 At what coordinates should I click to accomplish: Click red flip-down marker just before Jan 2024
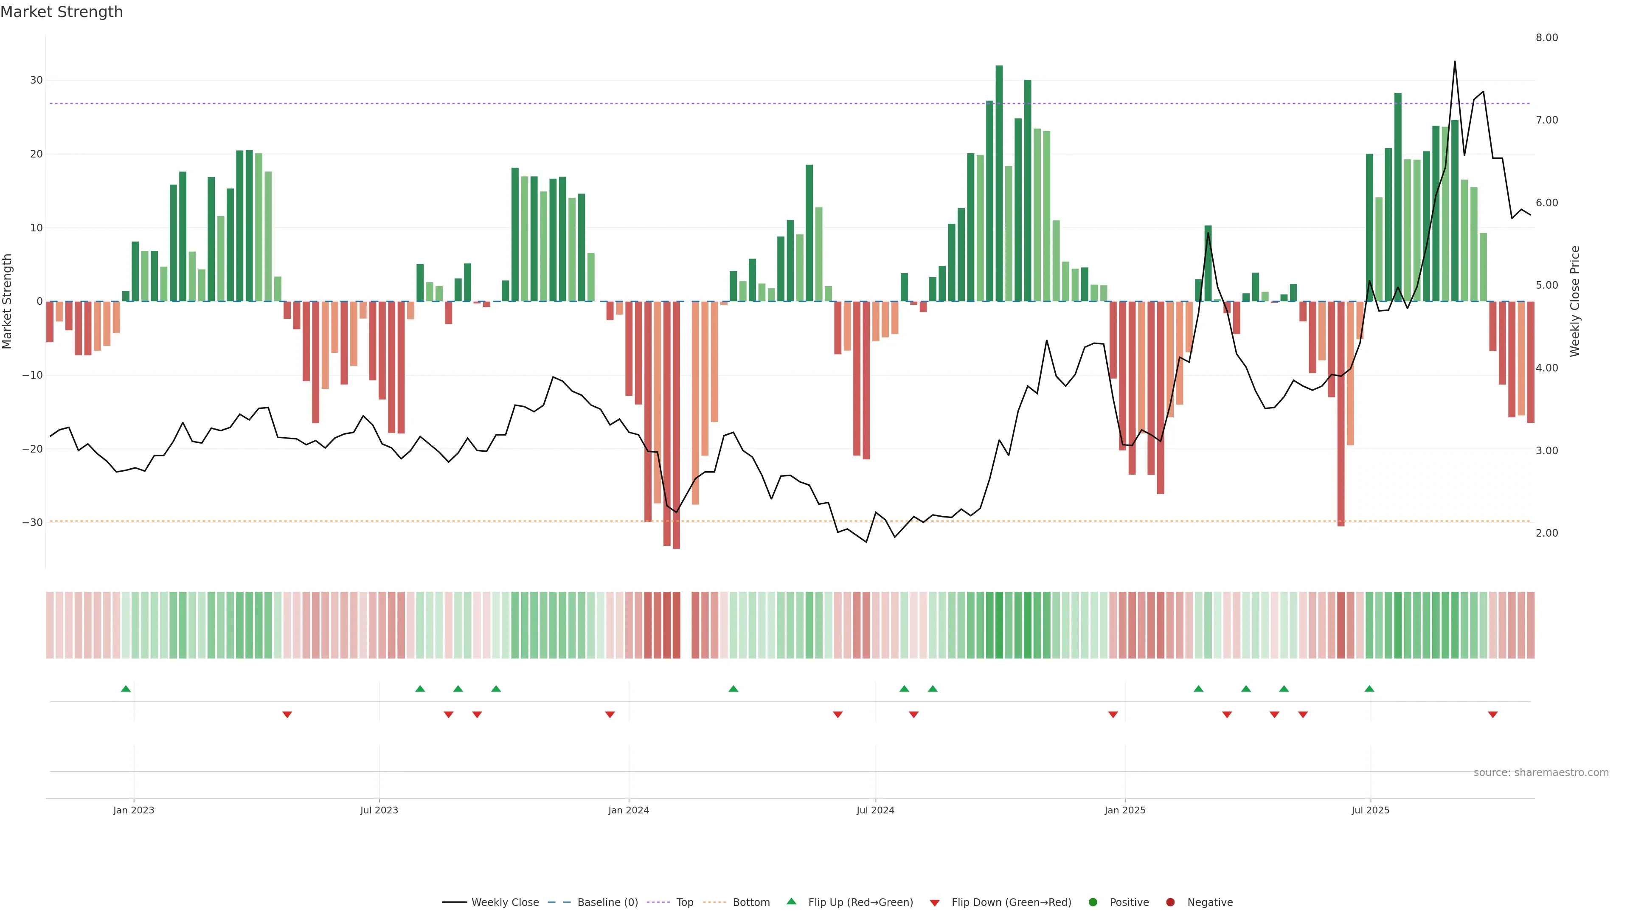pyautogui.click(x=610, y=714)
